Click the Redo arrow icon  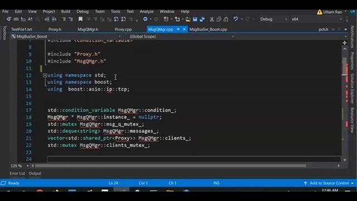click(248, 19)
